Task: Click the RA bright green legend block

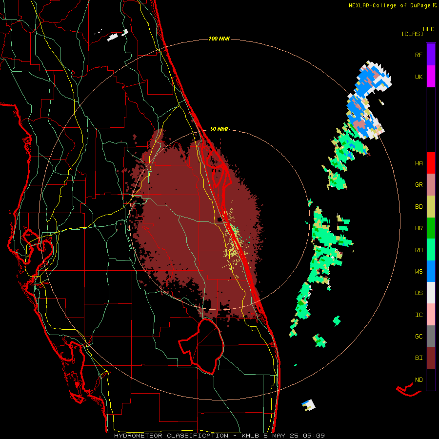Action: [x=431, y=250]
